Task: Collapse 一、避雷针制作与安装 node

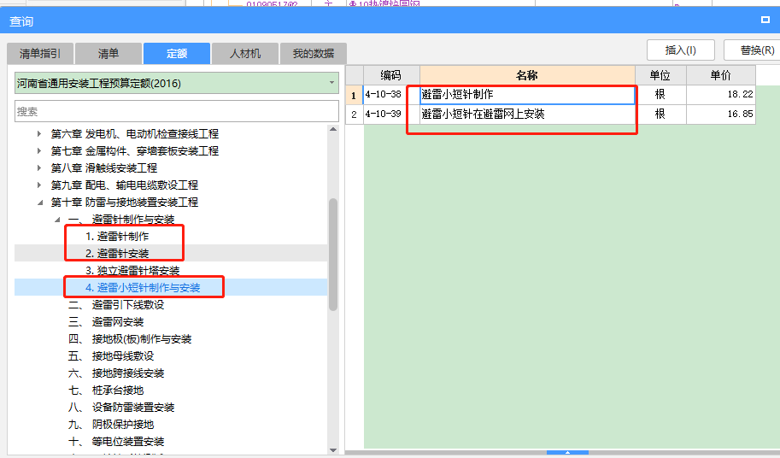Action: 57,220
